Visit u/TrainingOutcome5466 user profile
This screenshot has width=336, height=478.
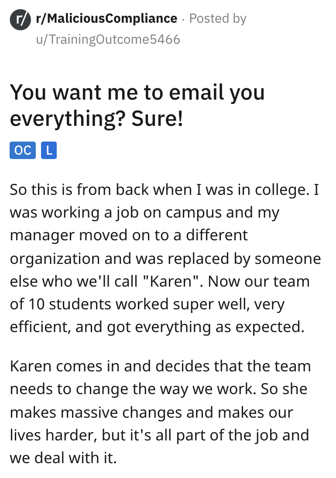click(108, 39)
